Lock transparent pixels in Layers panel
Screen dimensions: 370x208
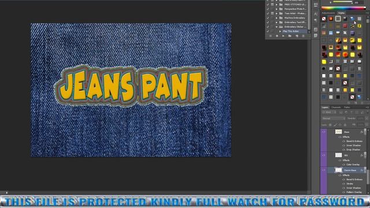coord(330,125)
